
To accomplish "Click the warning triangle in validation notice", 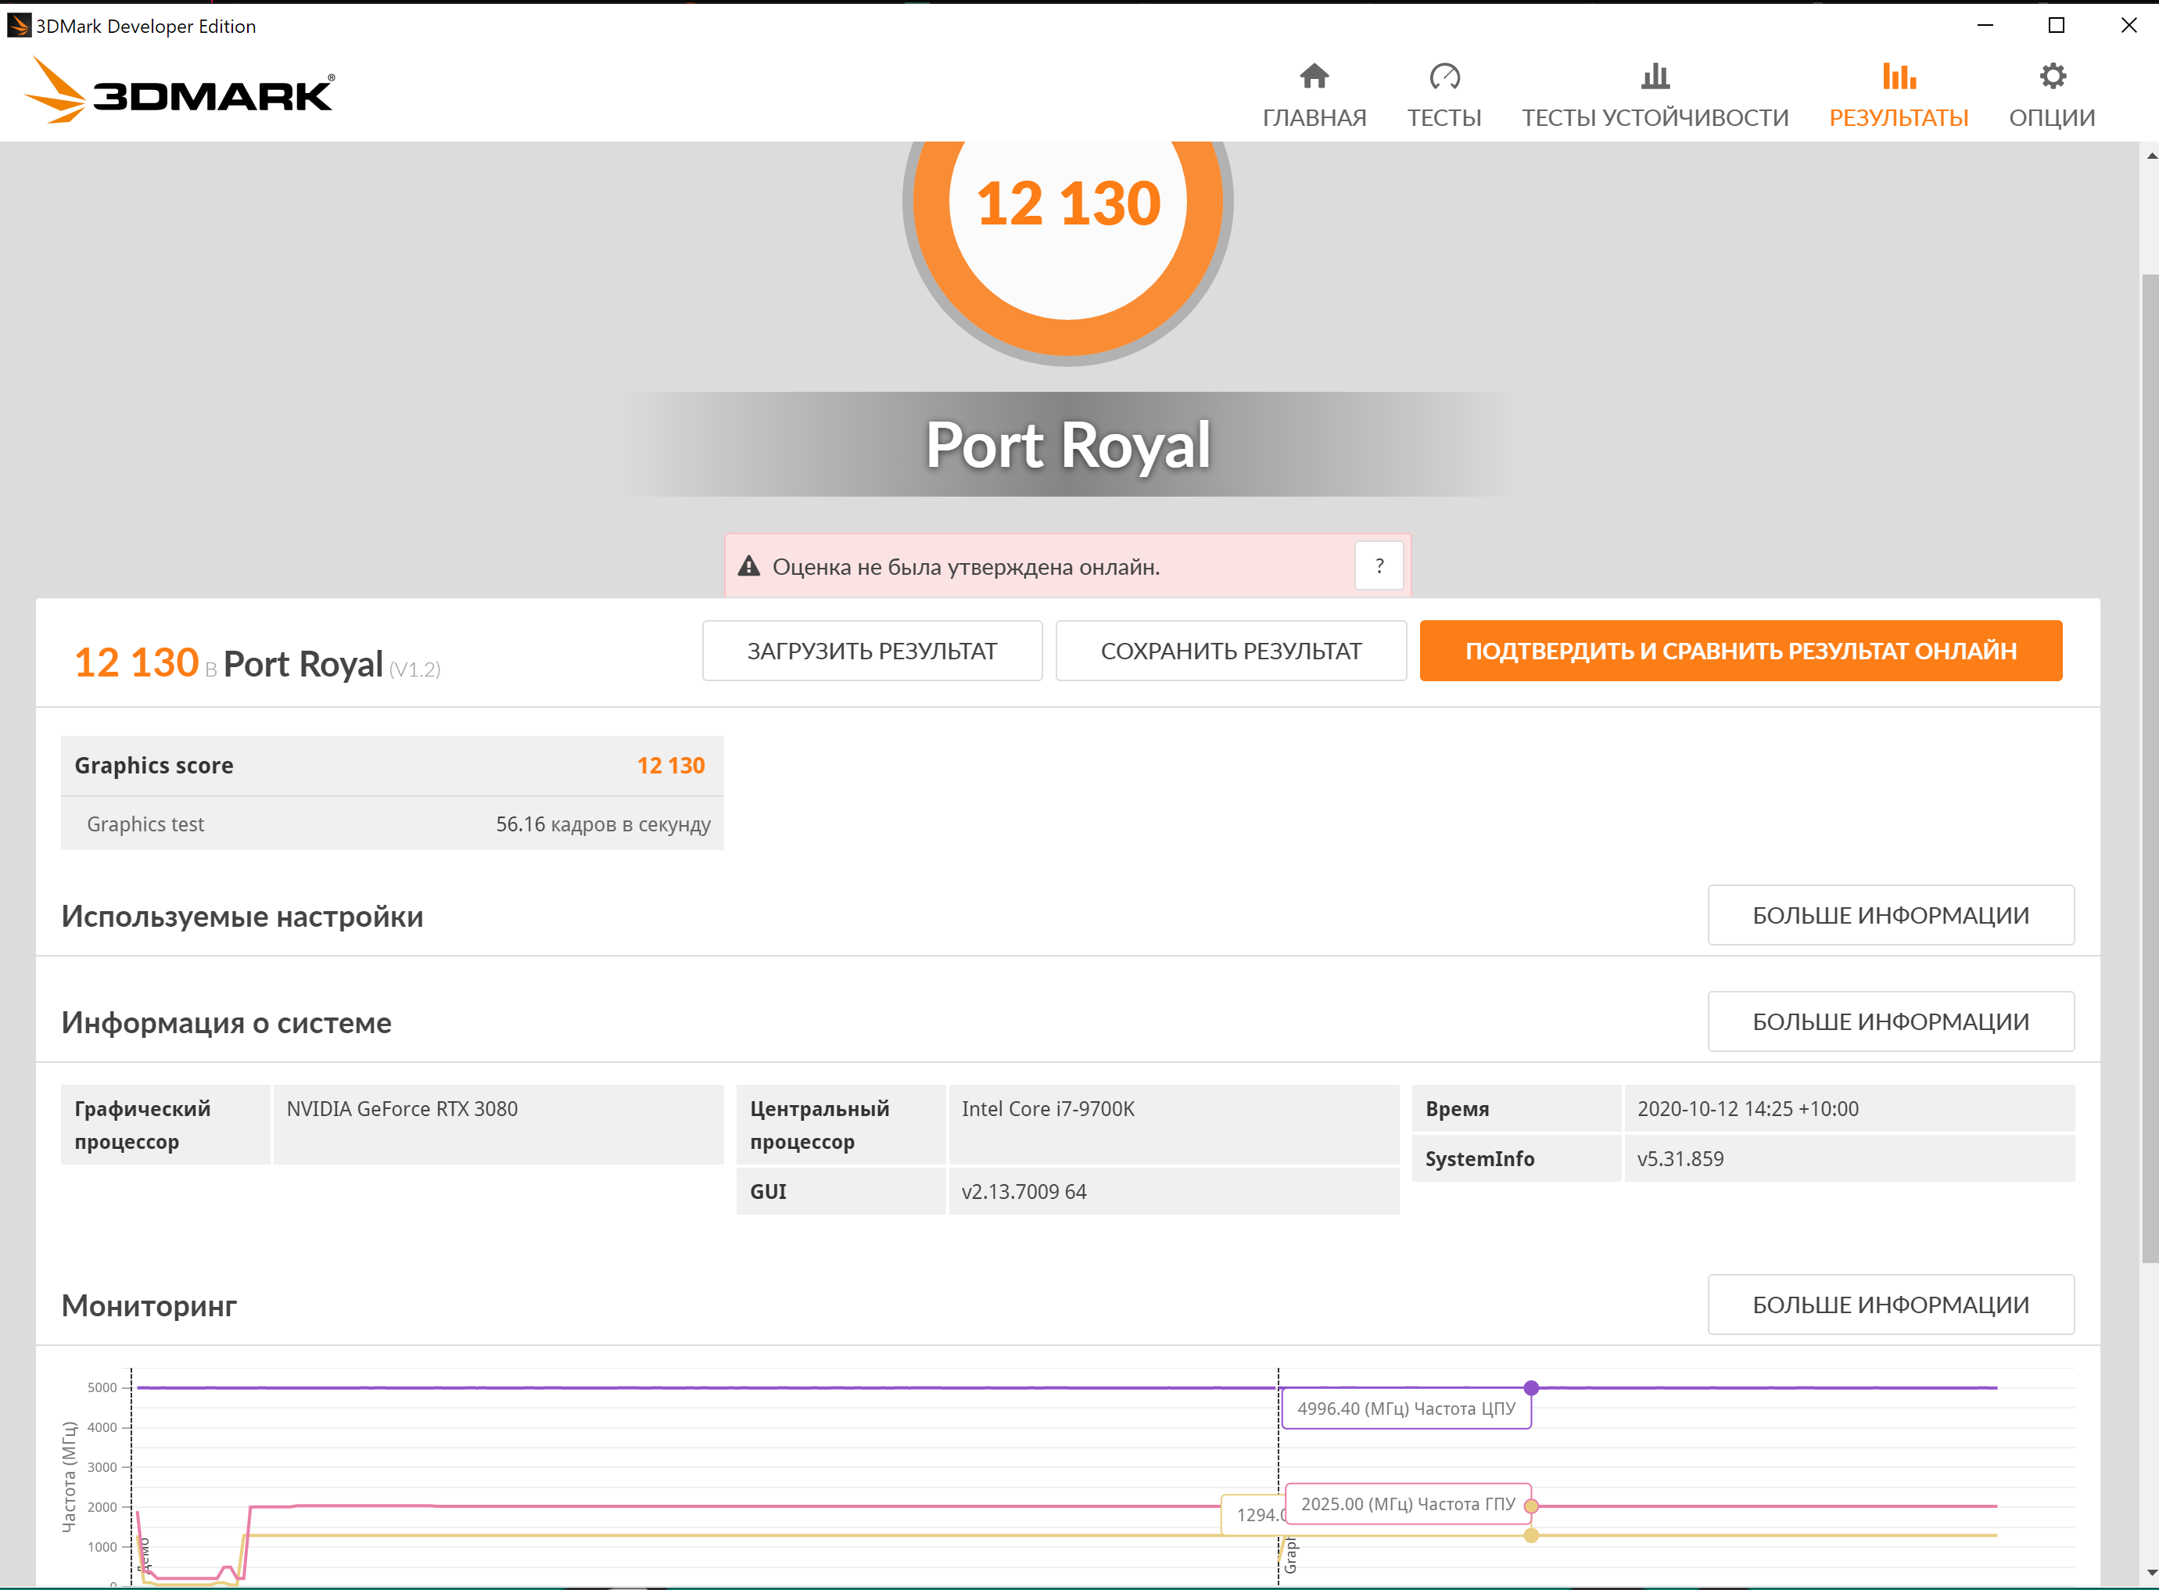I will pyautogui.click(x=748, y=566).
